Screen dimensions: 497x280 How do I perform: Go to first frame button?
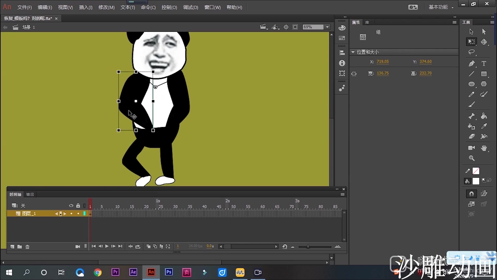point(93,246)
